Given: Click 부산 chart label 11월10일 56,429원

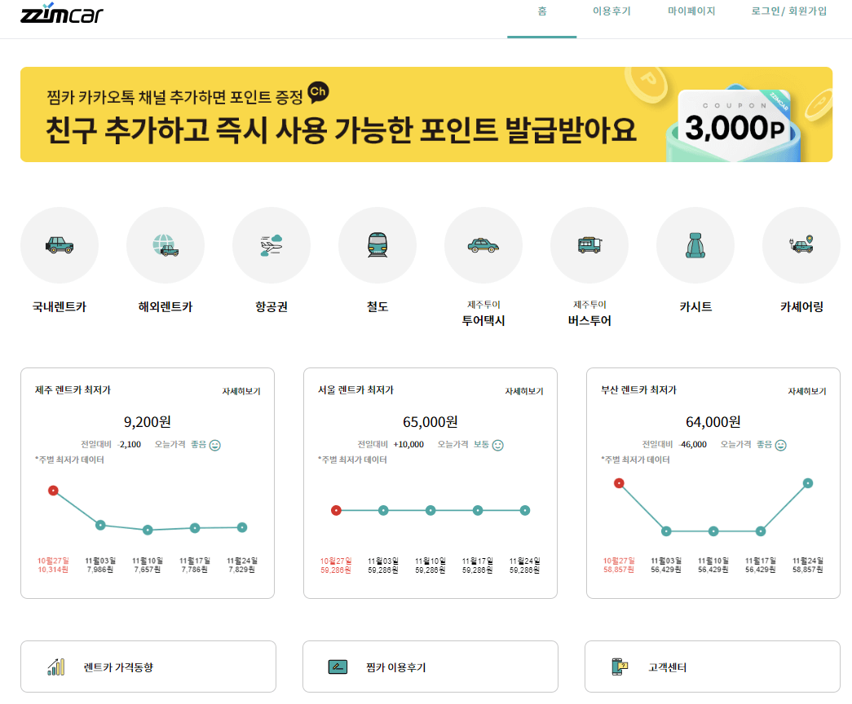Looking at the screenshot, I should pos(713,565).
